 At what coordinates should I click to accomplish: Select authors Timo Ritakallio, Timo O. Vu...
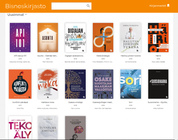point(103,62)
